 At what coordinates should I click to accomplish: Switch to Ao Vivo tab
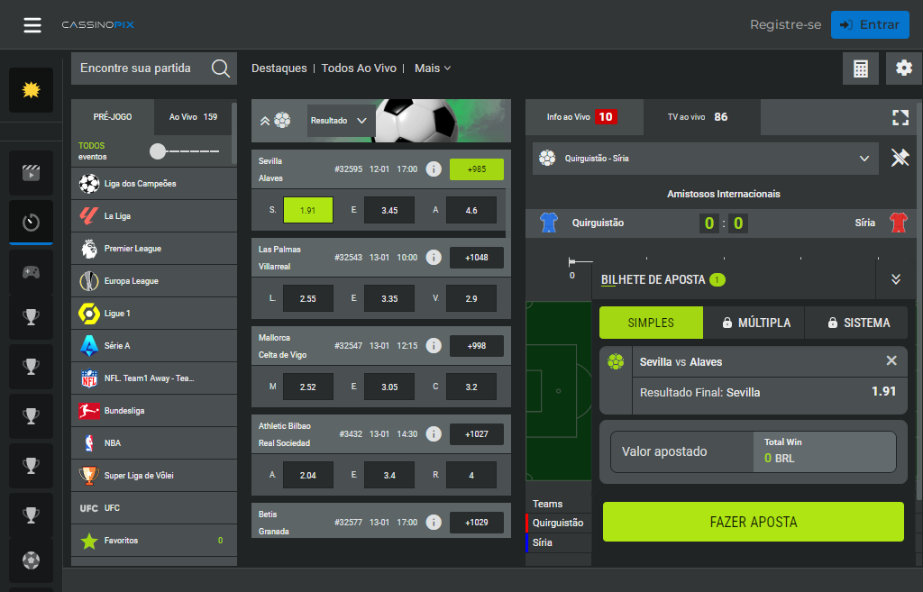(x=193, y=117)
